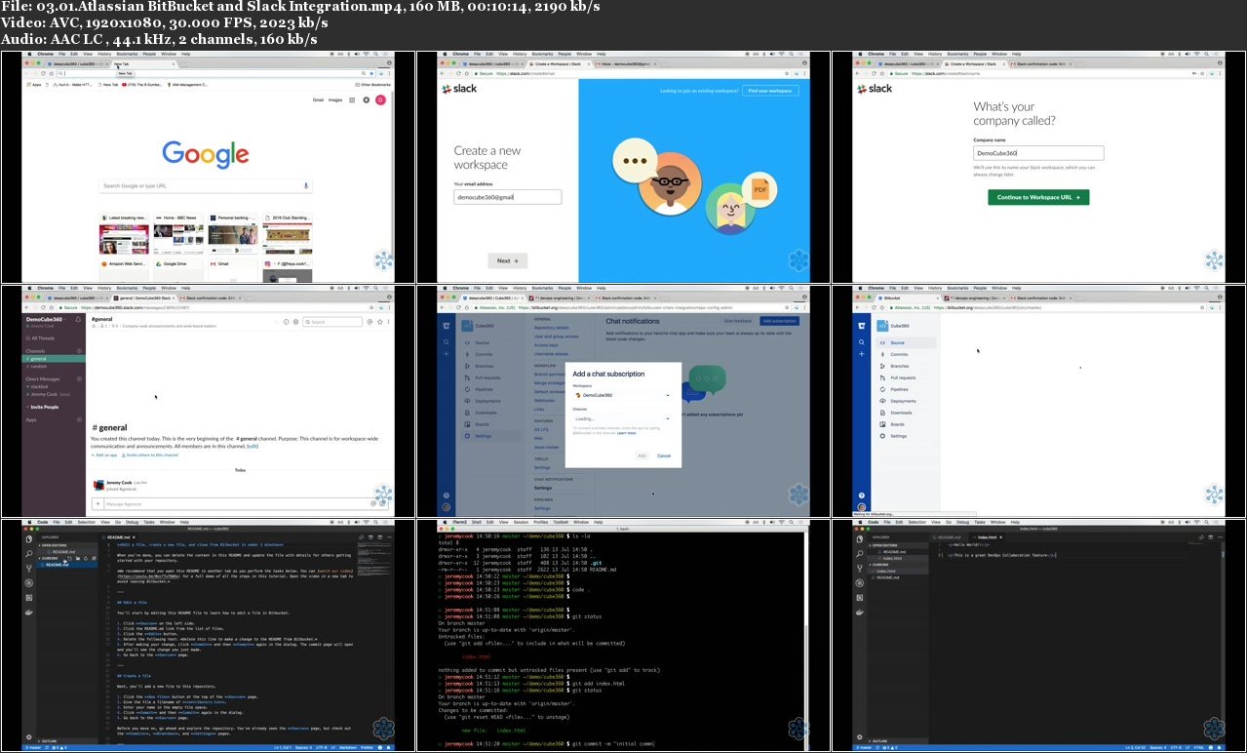Click the Google search input field

[206, 185]
